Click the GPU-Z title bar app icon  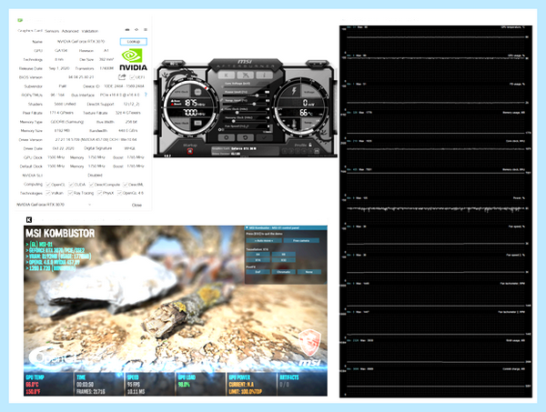click(21, 20)
